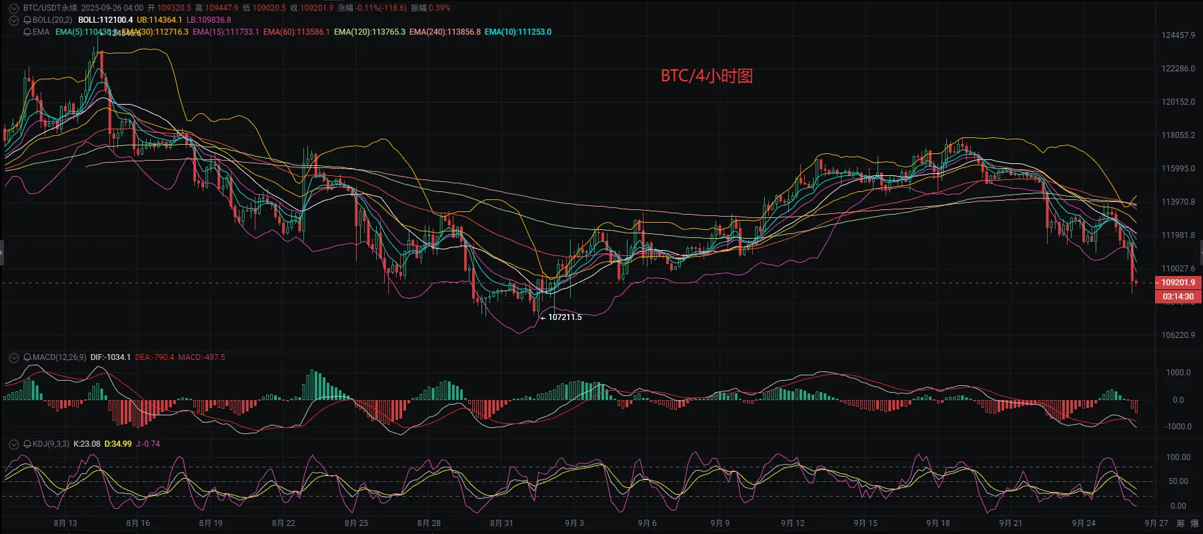Collapse the MACD panel chevron
Viewport: 1203px width, 534px height.
click(x=13, y=357)
